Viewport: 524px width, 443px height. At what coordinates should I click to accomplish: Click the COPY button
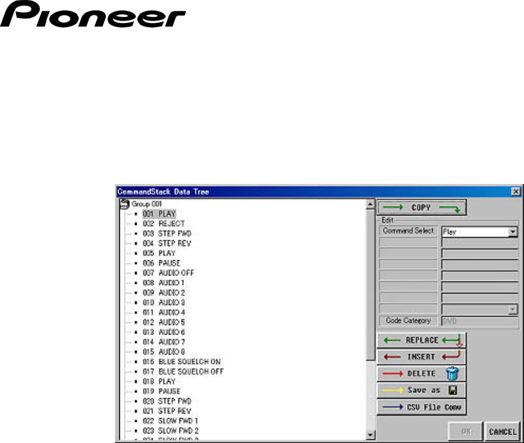(422, 208)
